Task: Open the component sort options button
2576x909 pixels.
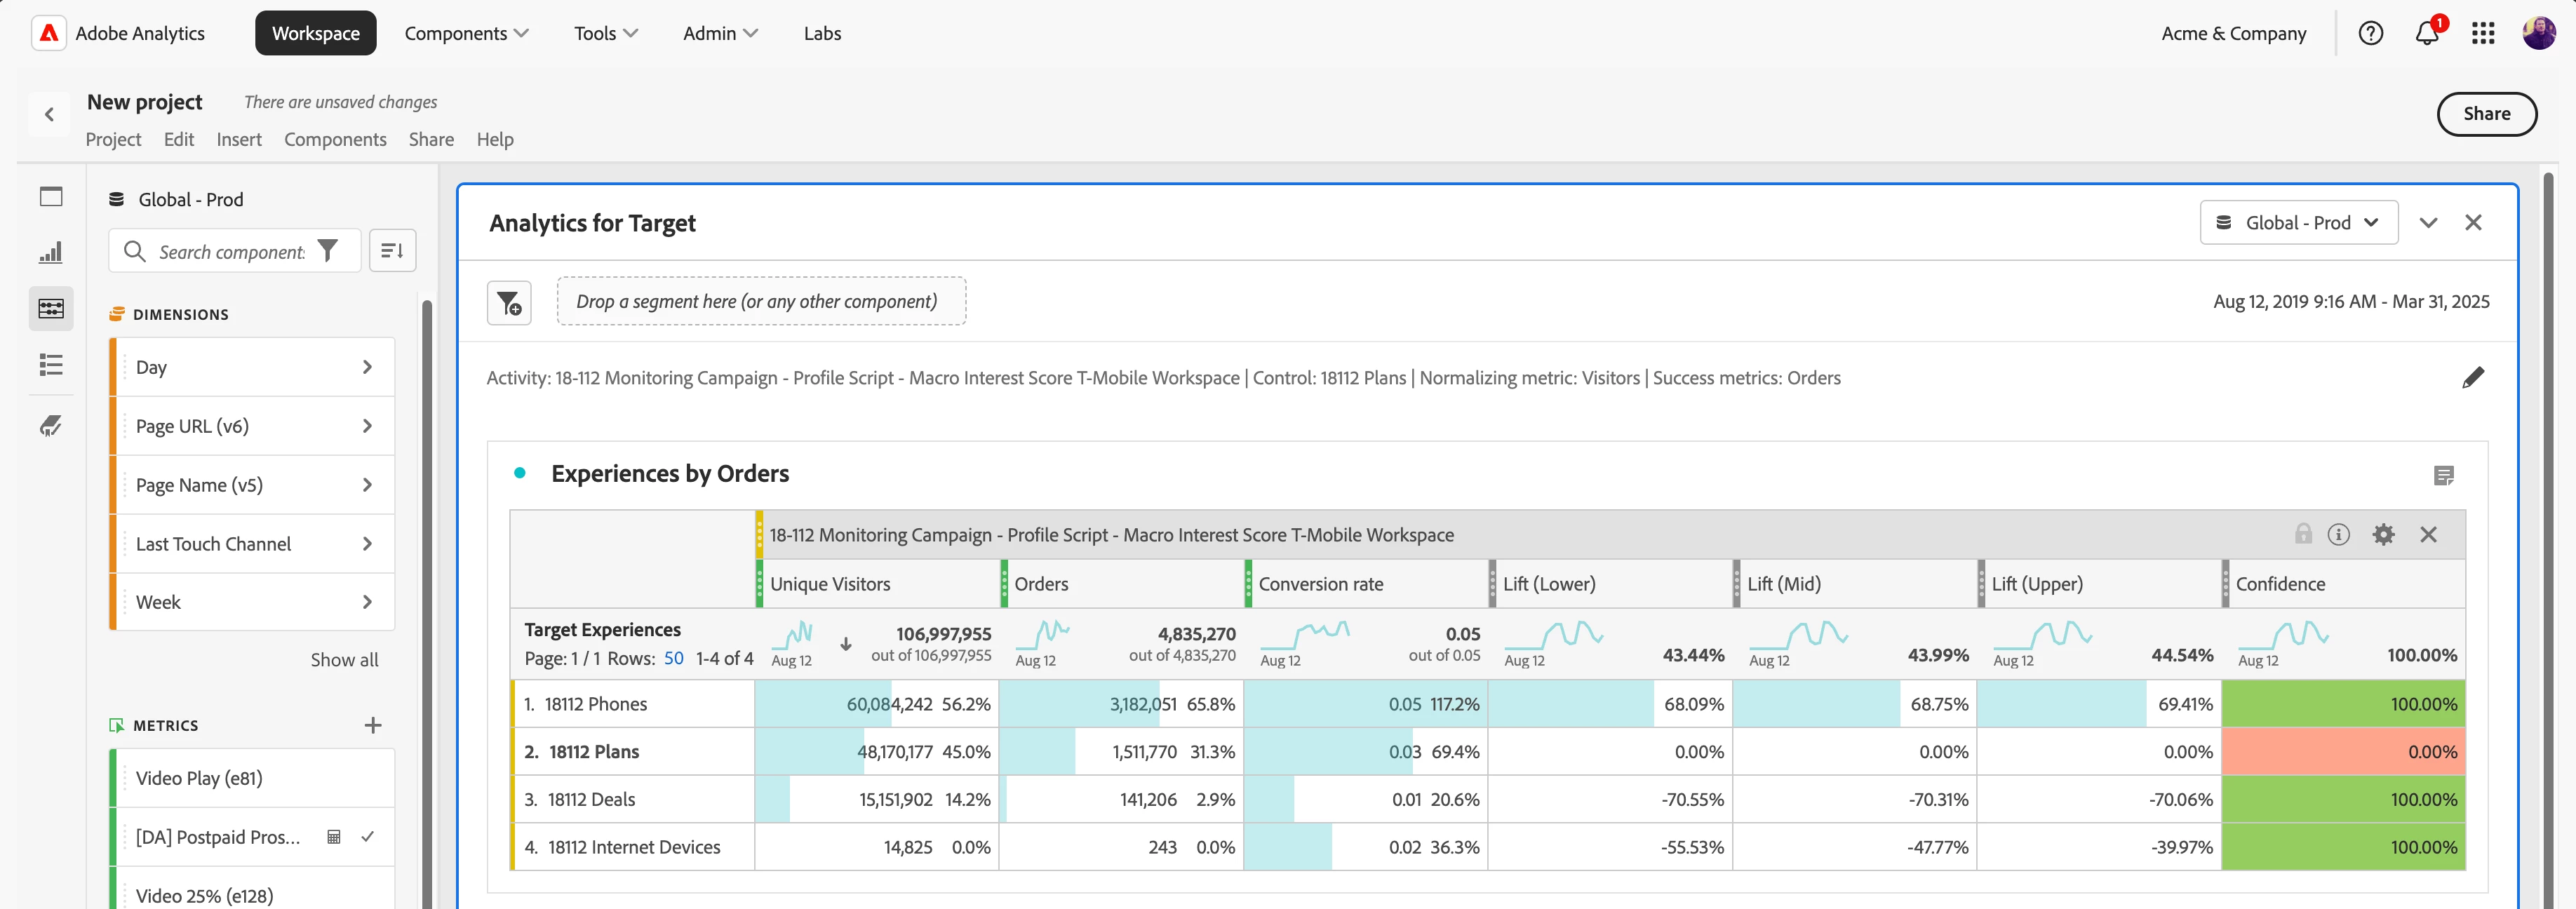Action: click(392, 251)
